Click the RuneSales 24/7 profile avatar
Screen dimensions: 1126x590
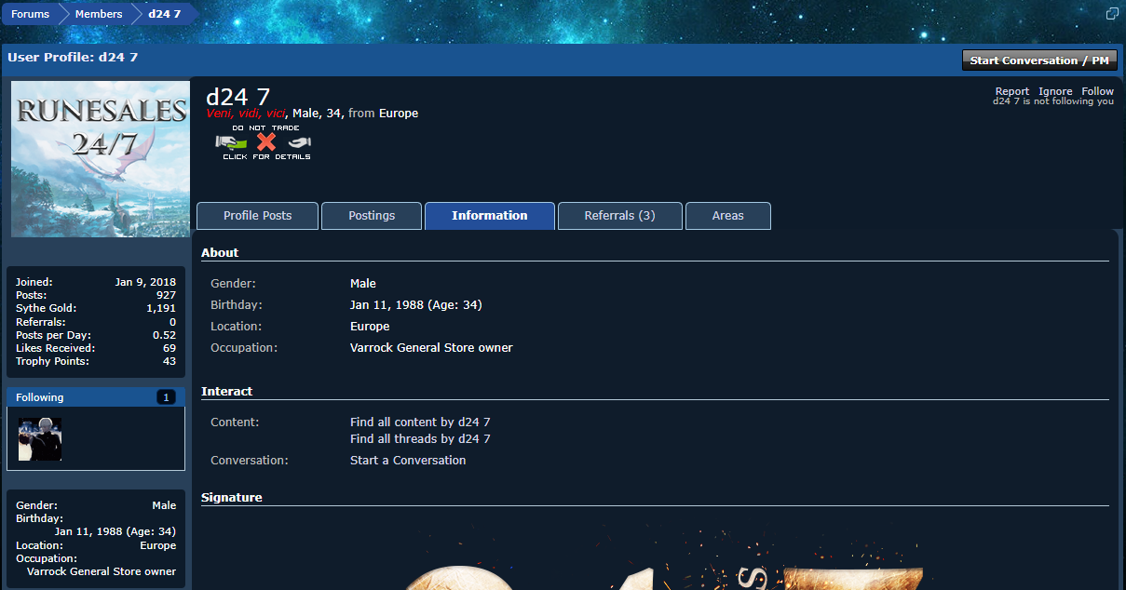click(x=101, y=159)
